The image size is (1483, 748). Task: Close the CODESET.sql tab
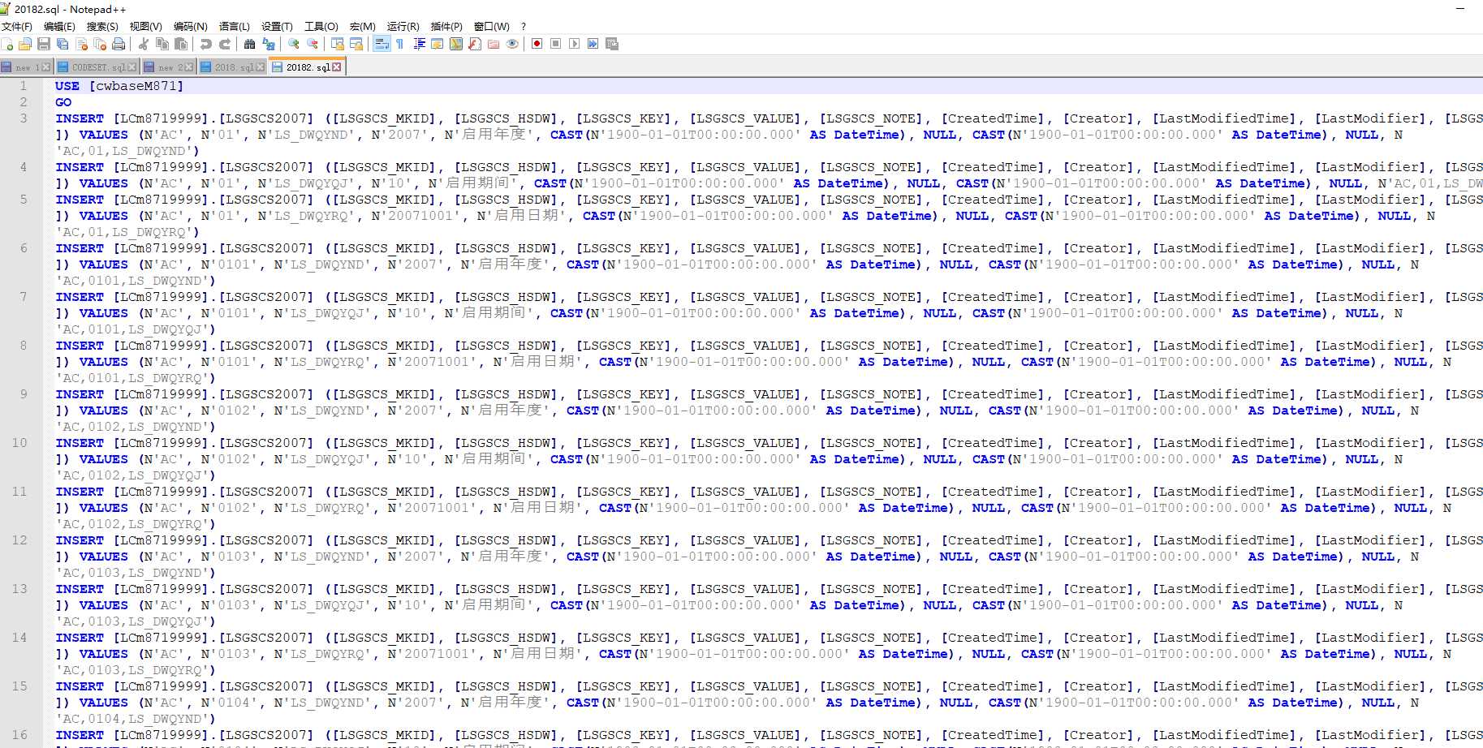[x=132, y=67]
